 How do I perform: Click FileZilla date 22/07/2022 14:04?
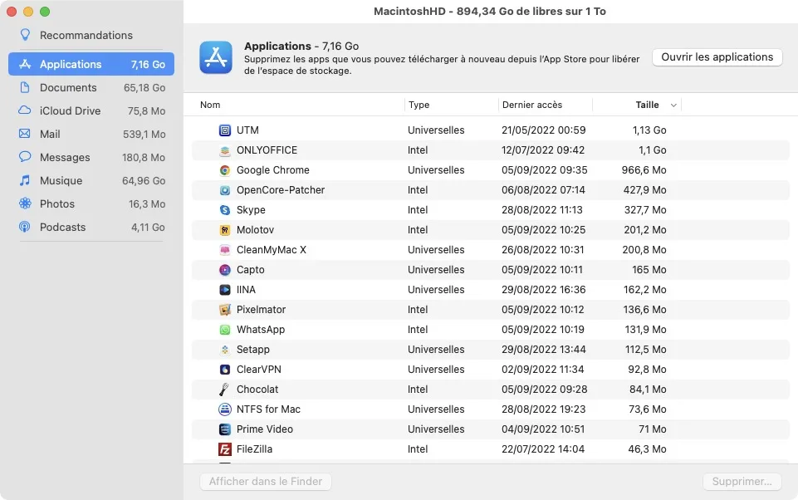click(x=543, y=449)
